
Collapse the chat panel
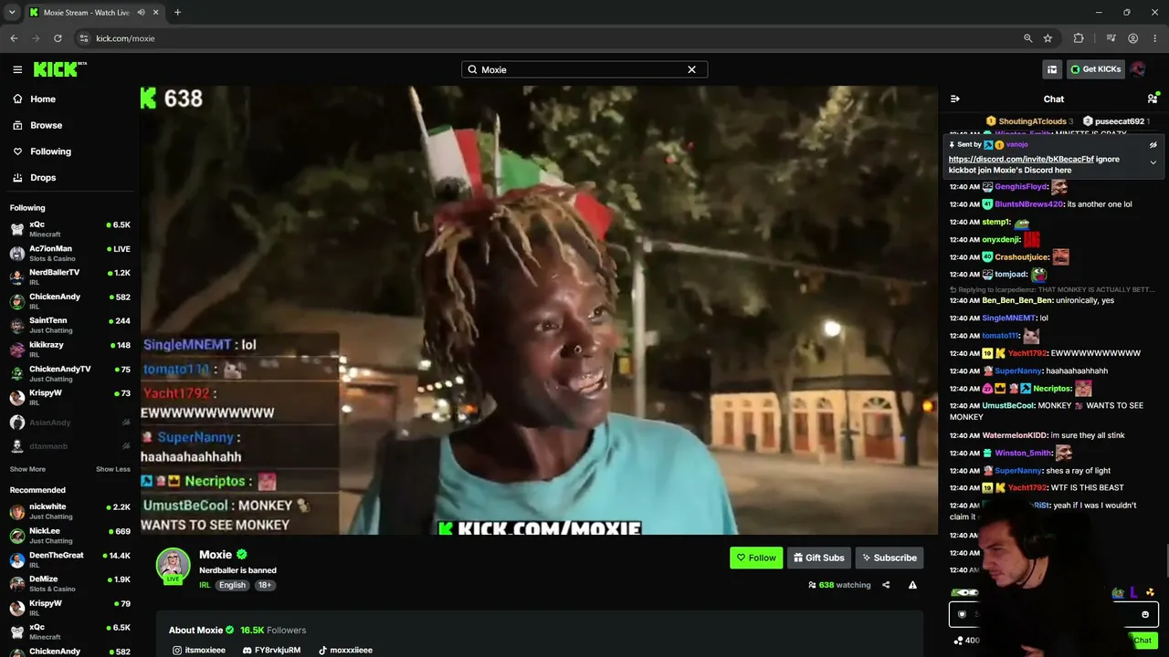pos(955,99)
